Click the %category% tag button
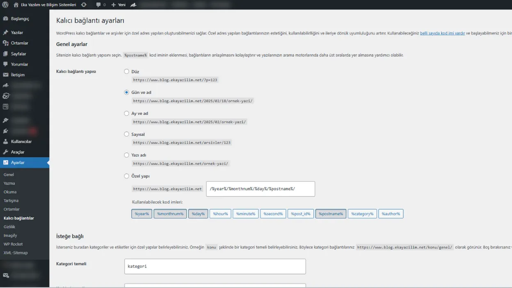 (x=362, y=214)
